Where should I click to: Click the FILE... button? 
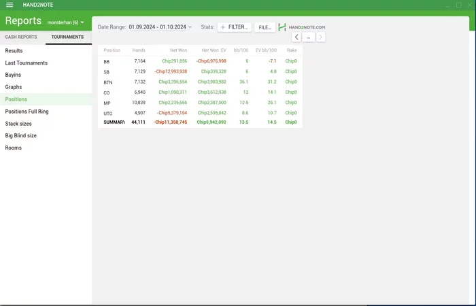(265, 27)
